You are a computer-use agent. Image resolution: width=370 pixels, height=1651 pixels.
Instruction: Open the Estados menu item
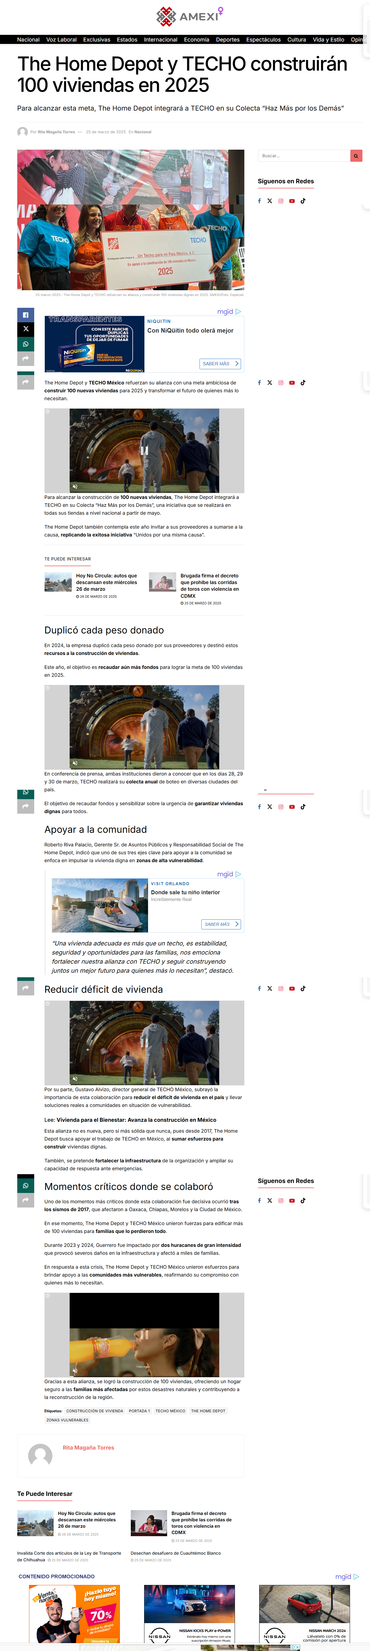[x=127, y=40]
